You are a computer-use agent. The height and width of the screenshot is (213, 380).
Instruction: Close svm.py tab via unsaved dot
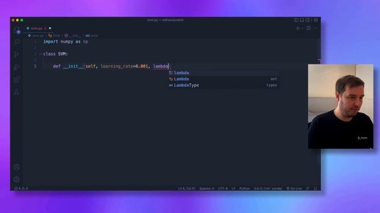(x=50, y=28)
